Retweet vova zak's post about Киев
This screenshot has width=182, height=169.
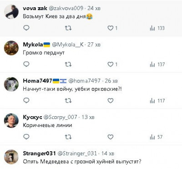[68, 28]
